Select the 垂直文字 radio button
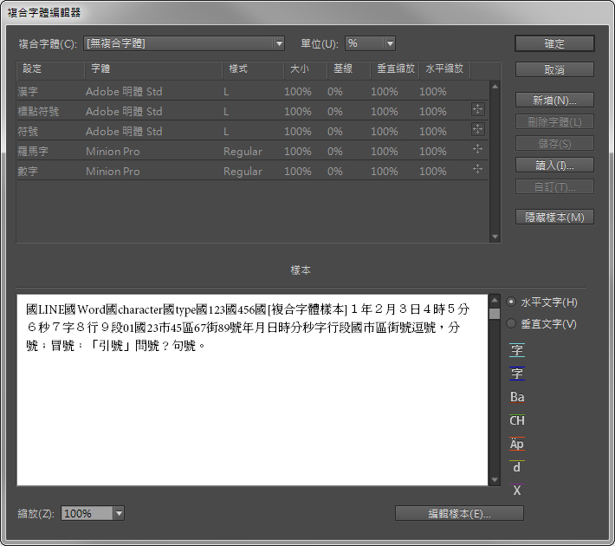 (511, 324)
